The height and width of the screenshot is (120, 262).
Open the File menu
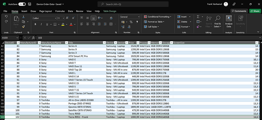[x=5, y=11]
